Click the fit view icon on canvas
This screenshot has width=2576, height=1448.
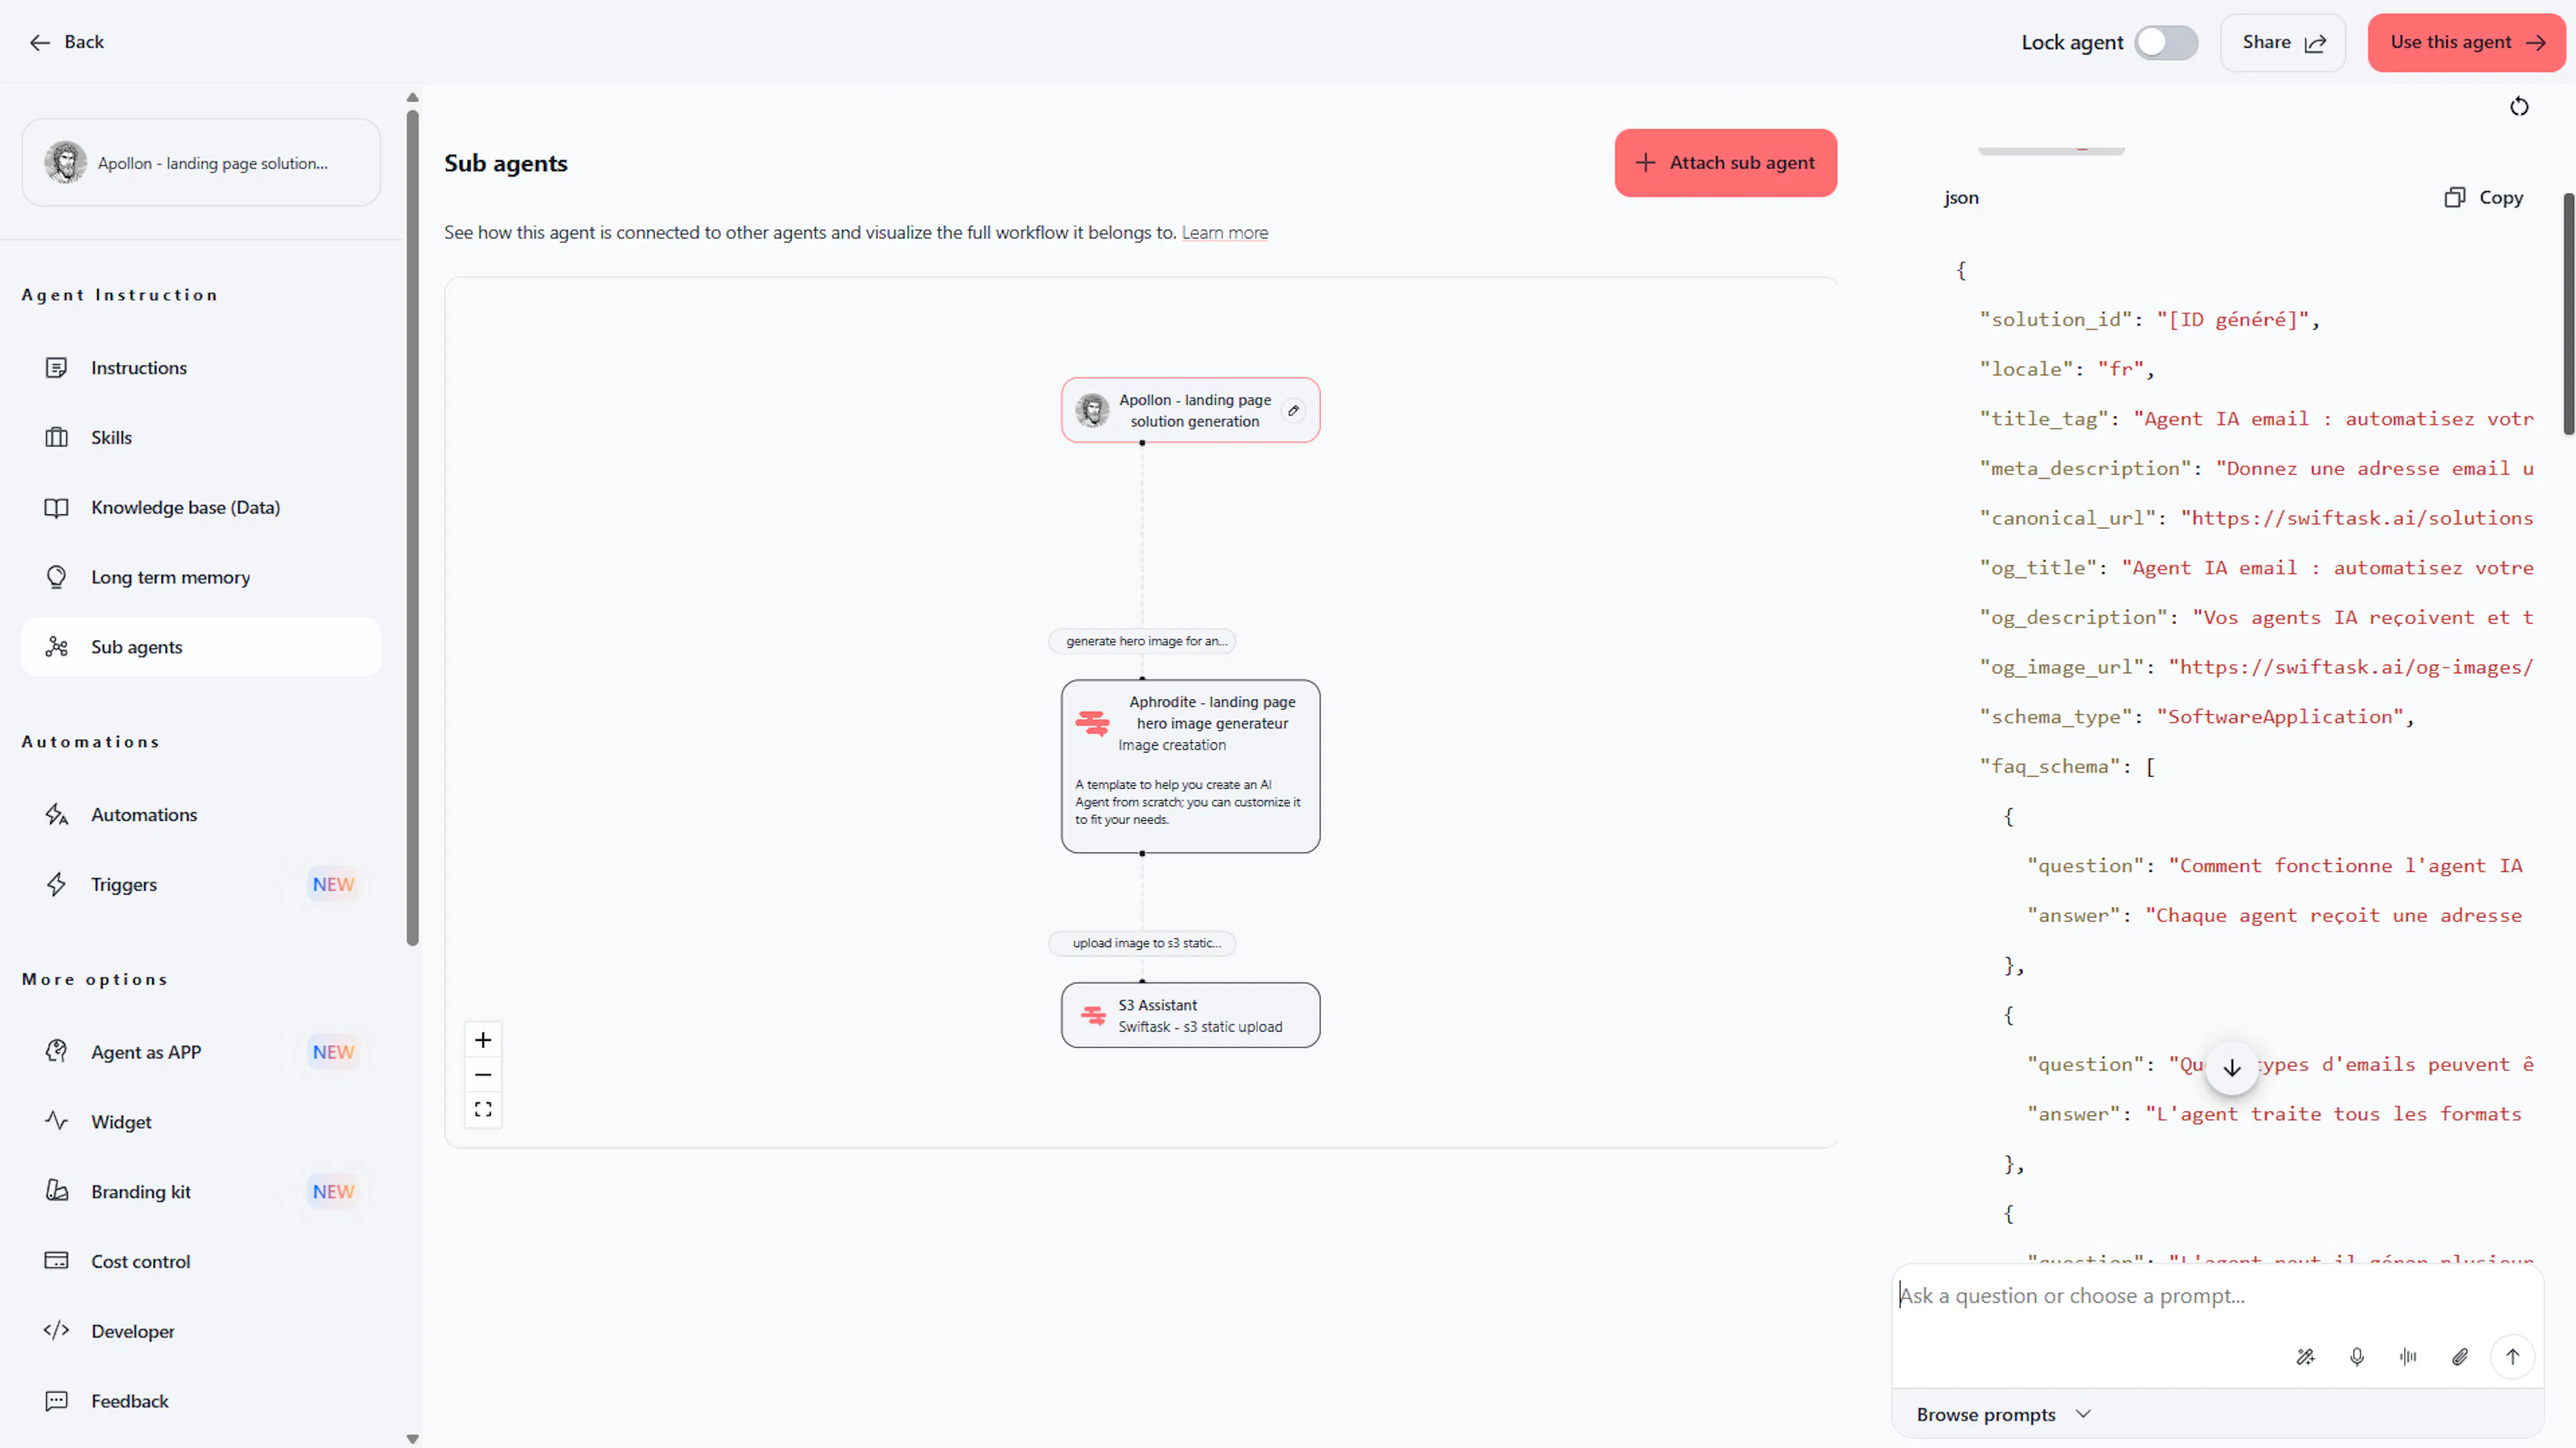coord(483,1109)
